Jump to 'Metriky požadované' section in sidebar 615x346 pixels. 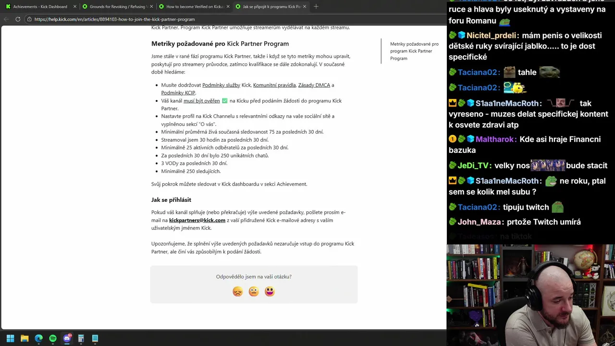[x=414, y=51]
